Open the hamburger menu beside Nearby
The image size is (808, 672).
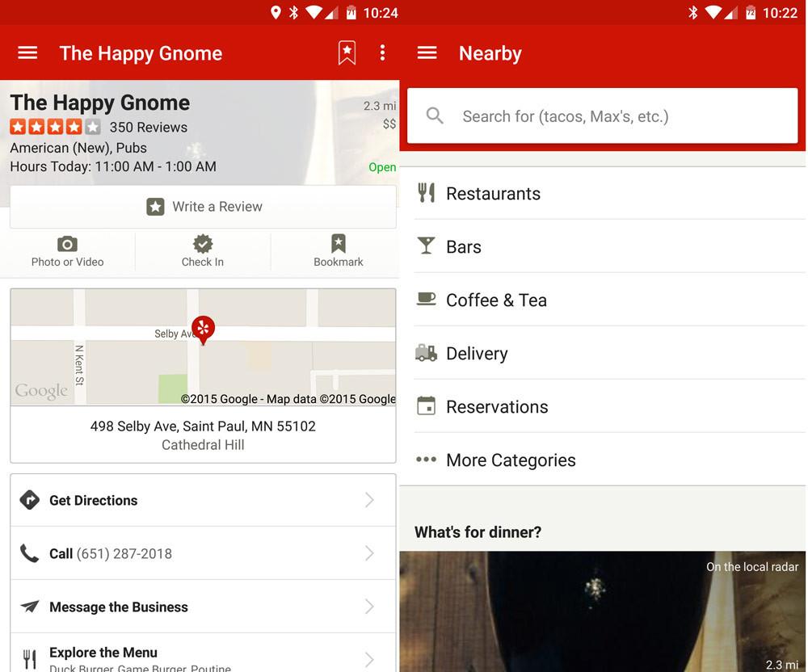pyautogui.click(x=427, y=53)
